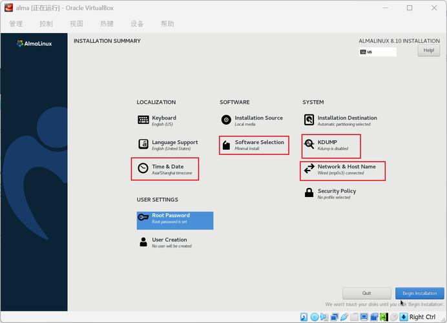Click the host key down-arrow icon
447x323 pixels.
[x=404, y=317]
